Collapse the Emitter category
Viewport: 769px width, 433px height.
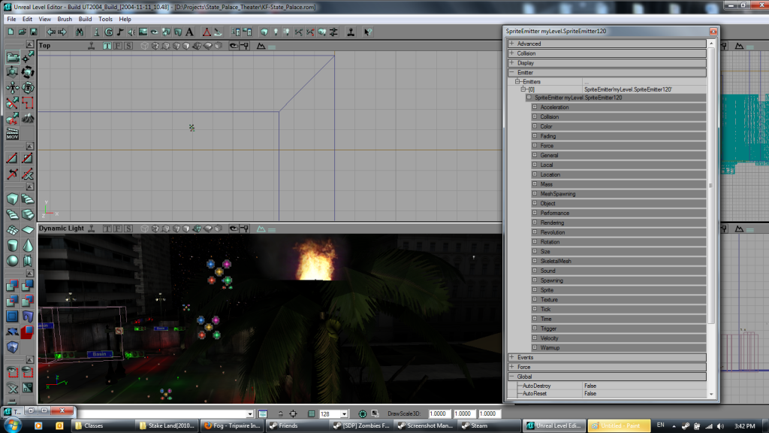(x=511, y=73)
